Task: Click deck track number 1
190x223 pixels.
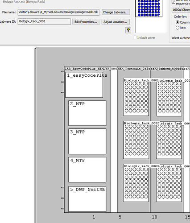Action: coord(94,217)
